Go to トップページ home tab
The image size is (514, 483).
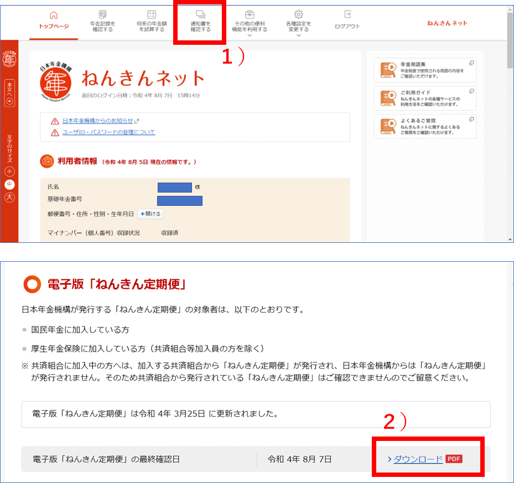click(54, 21)
